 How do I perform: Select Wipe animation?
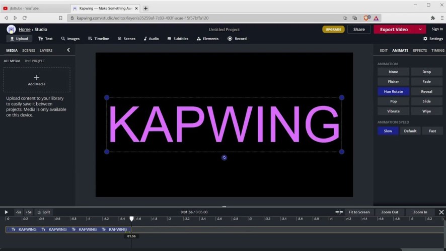(x=426, y=111)
